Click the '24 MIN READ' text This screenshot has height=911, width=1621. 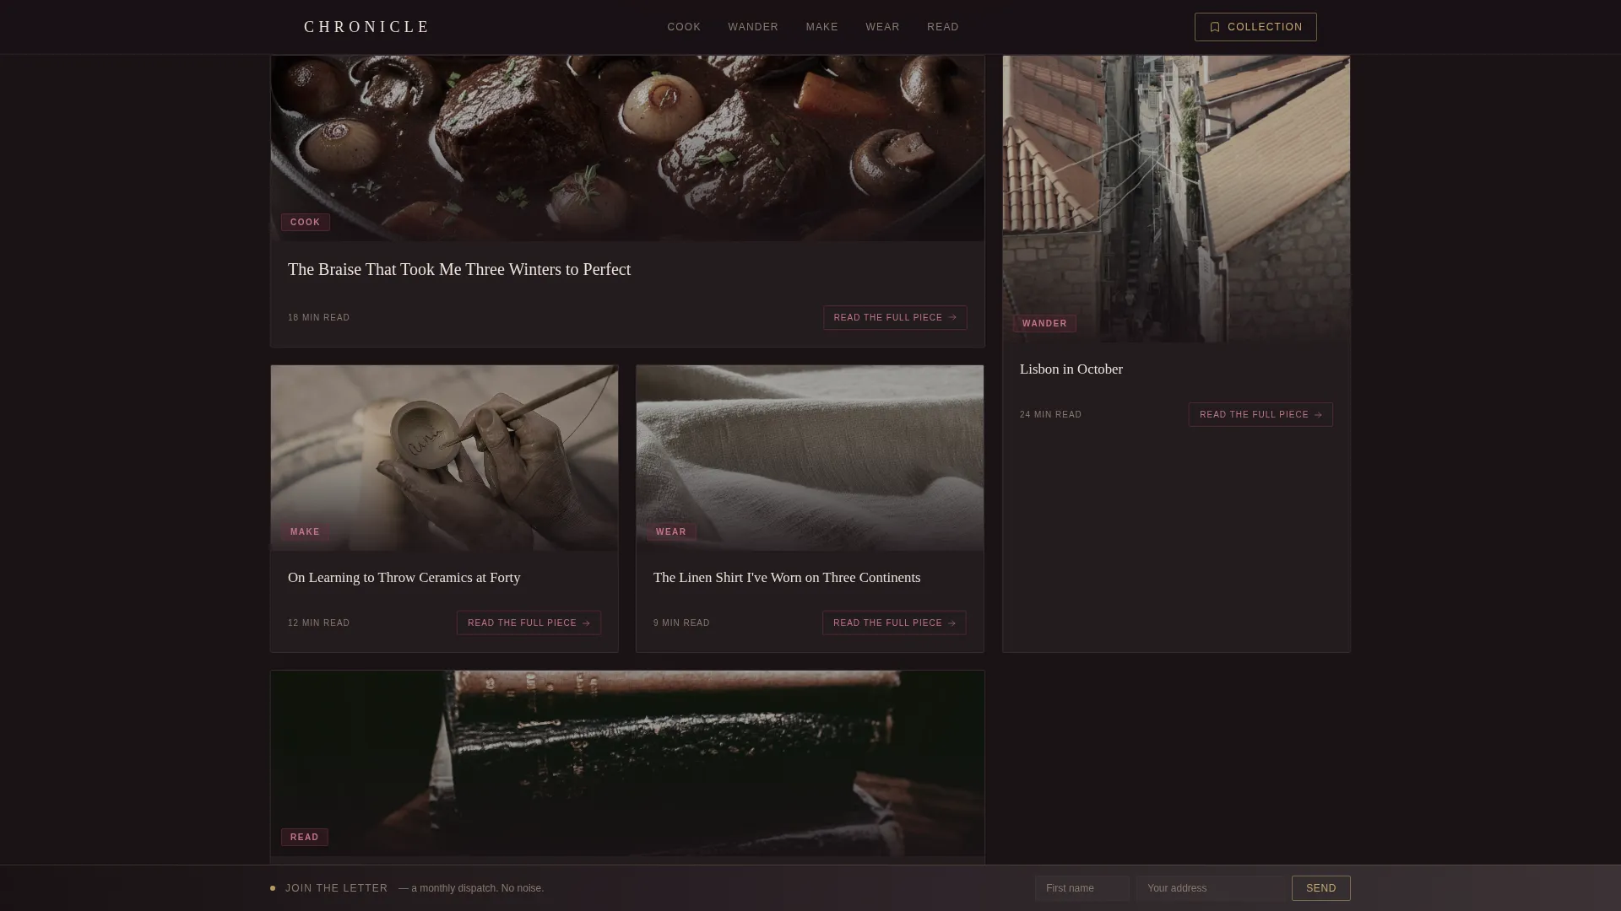tap(1051, 415)
